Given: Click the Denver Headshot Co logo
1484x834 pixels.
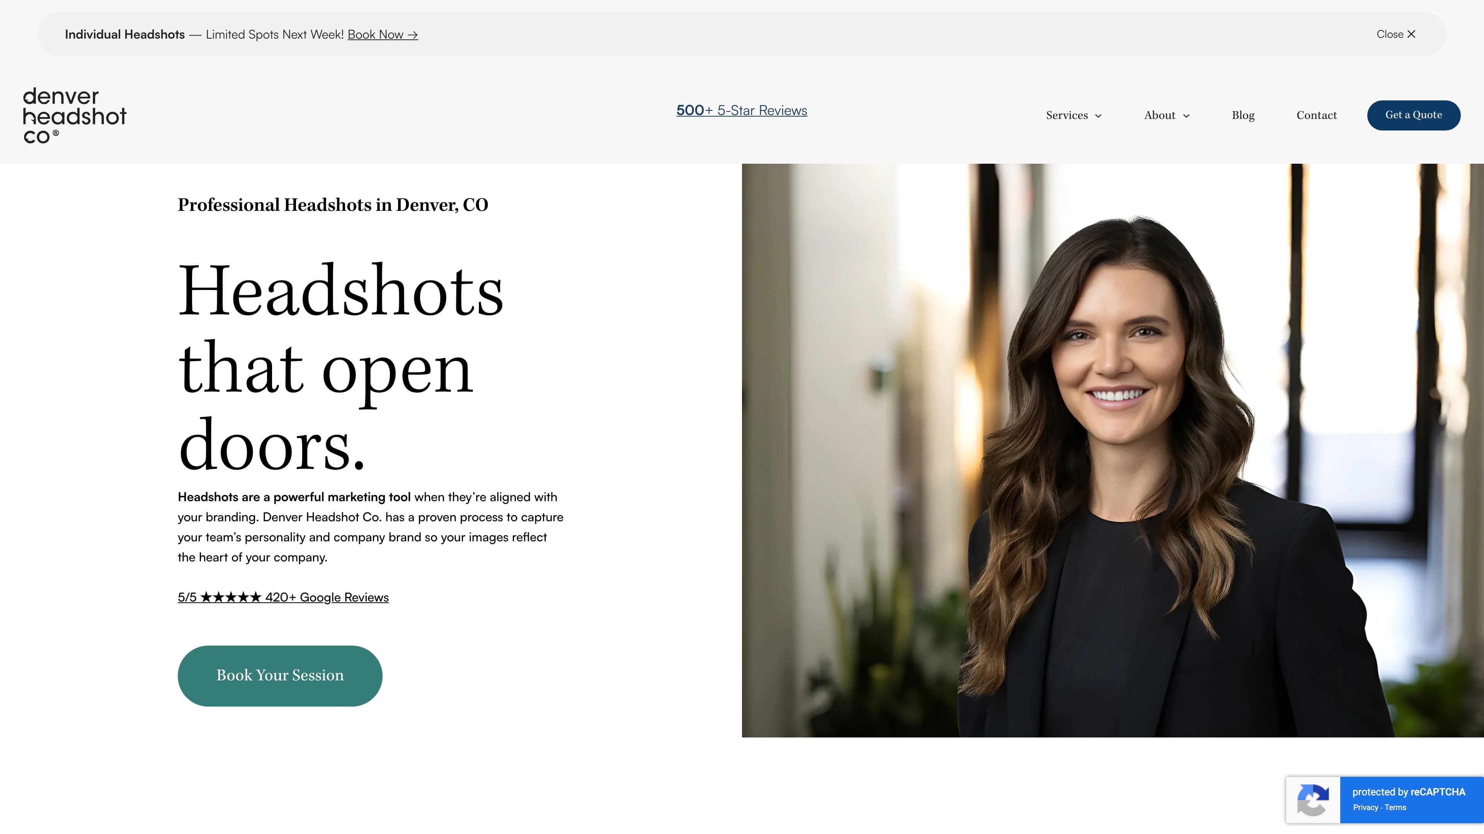Looking at the screenshot, I should (74, 115).
